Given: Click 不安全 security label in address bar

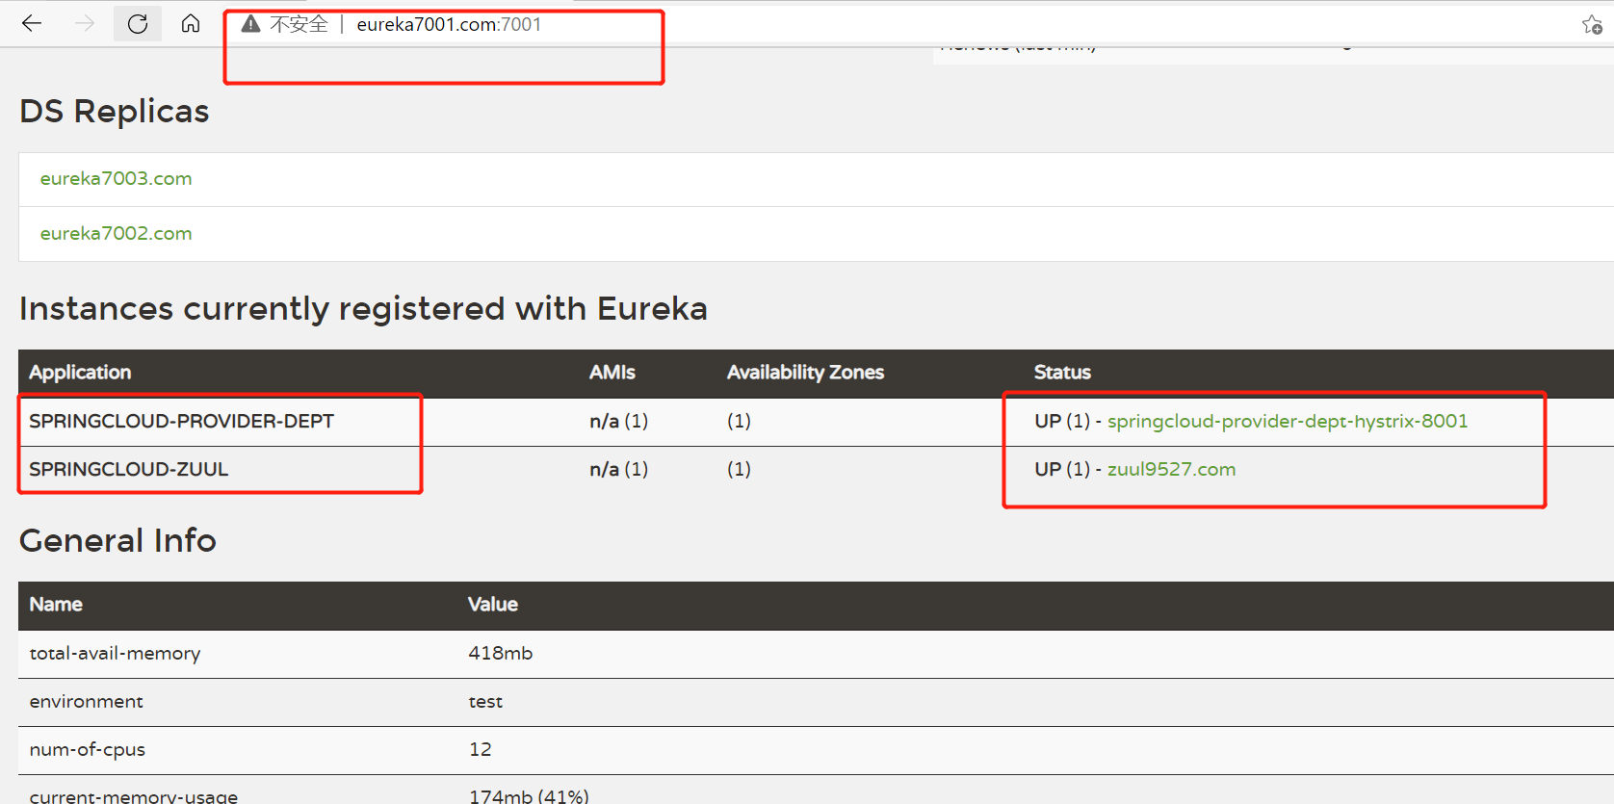Looking at the screenshot, I should (x=299, y=24).
